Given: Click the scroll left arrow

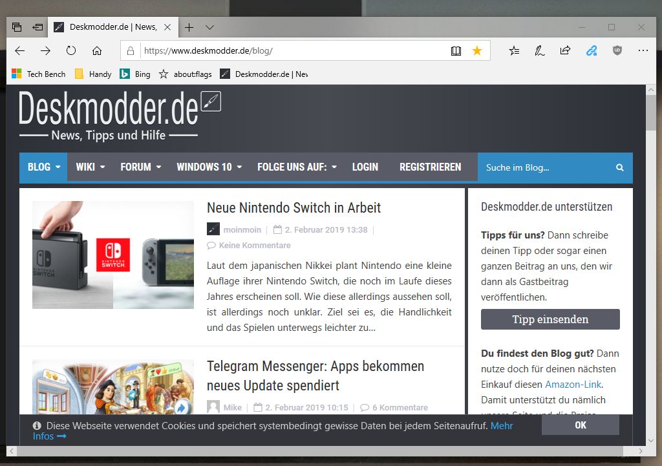Looking at the screenshot, I should click(12, 450).
